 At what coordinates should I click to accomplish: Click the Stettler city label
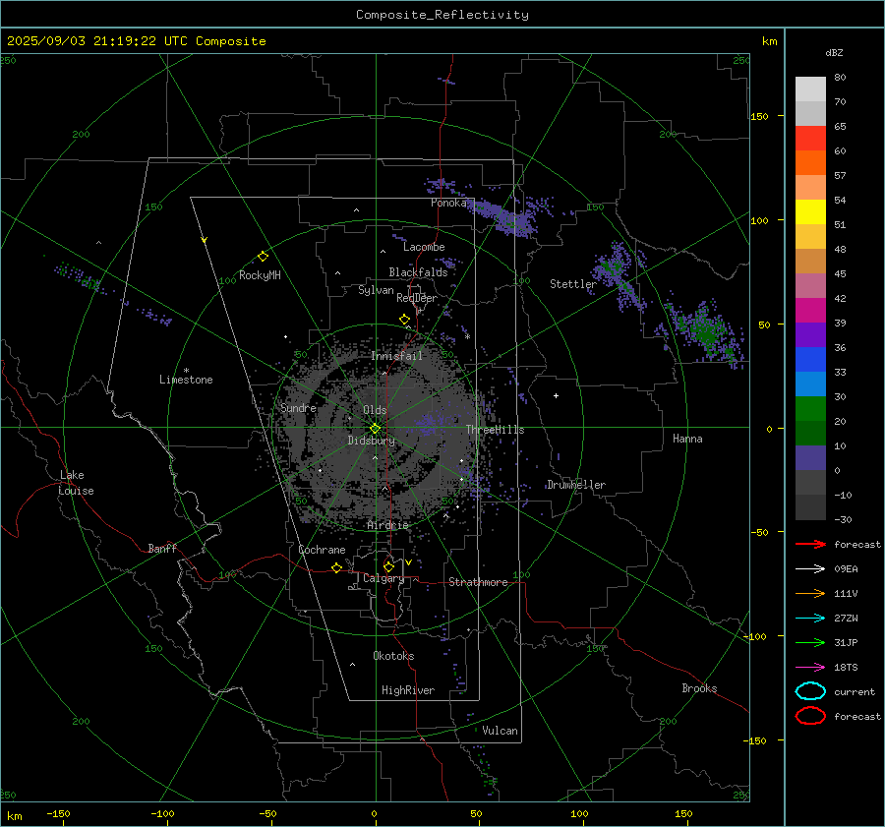(x=573, y=284)
